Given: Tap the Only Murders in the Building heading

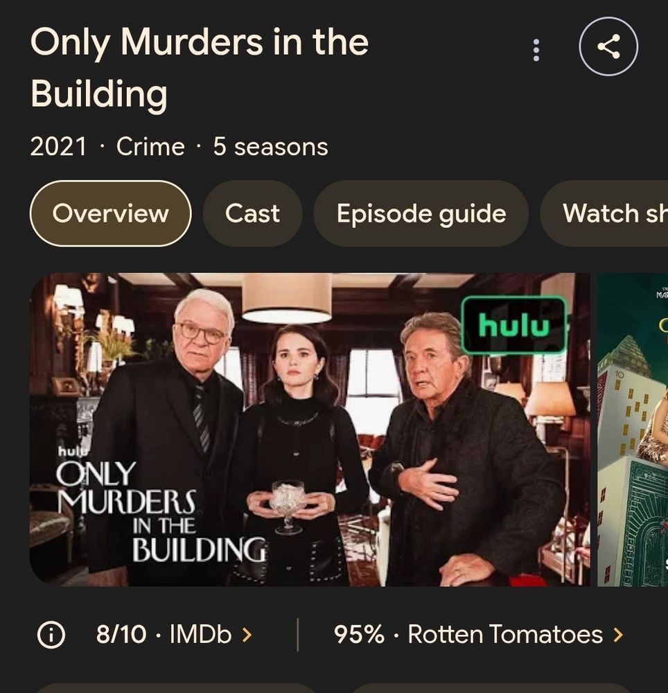Looking at the screenshot, I should pos(199,67).
